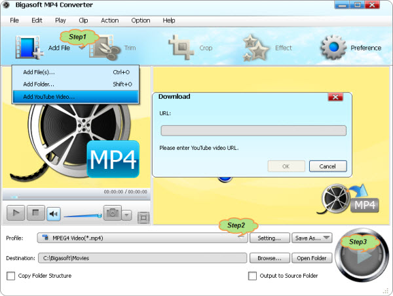This screenshot has width=393, height=296.
Task: Take snapshot with camera icon
Action: click(x=113, y=213)
